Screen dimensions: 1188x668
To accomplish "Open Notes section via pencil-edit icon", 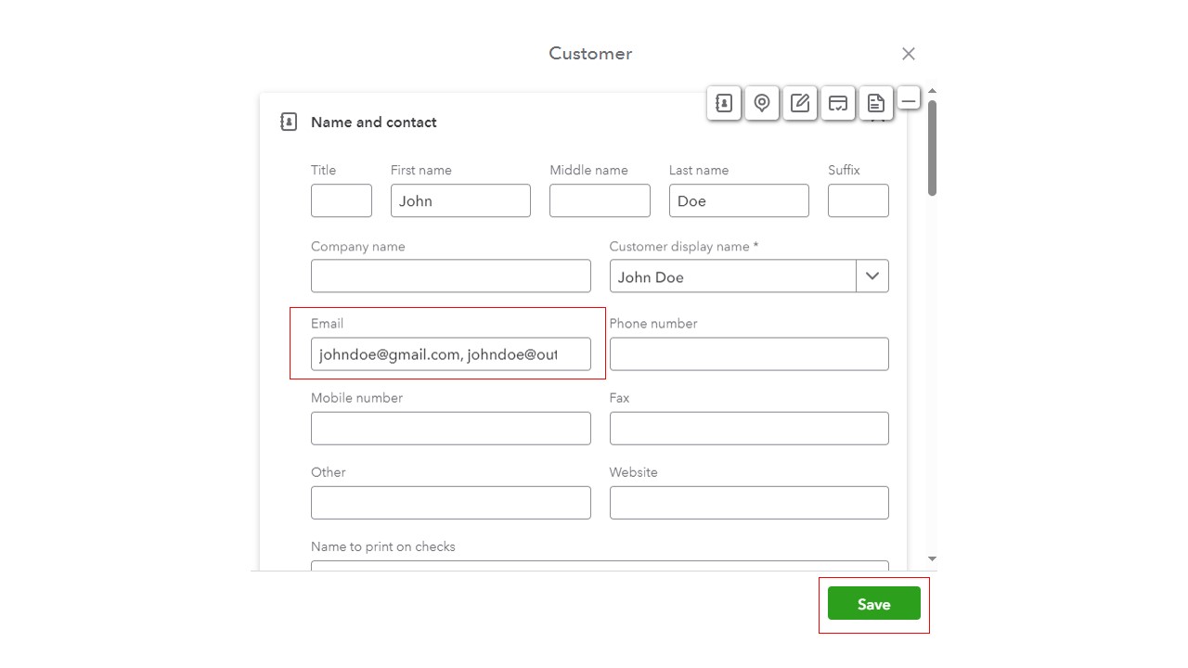I will click(800, 103).
